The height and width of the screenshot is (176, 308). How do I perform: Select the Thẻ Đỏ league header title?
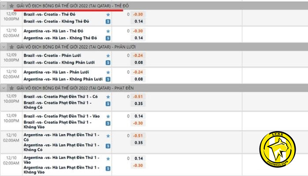(73, 6)
